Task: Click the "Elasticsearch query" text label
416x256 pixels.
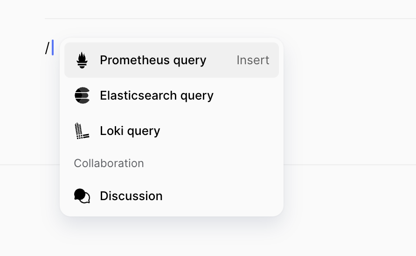Action: (x=157, y=95)
